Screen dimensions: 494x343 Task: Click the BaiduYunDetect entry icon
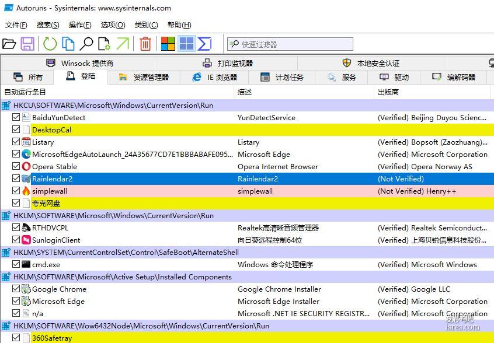click(x=26, y=117)
